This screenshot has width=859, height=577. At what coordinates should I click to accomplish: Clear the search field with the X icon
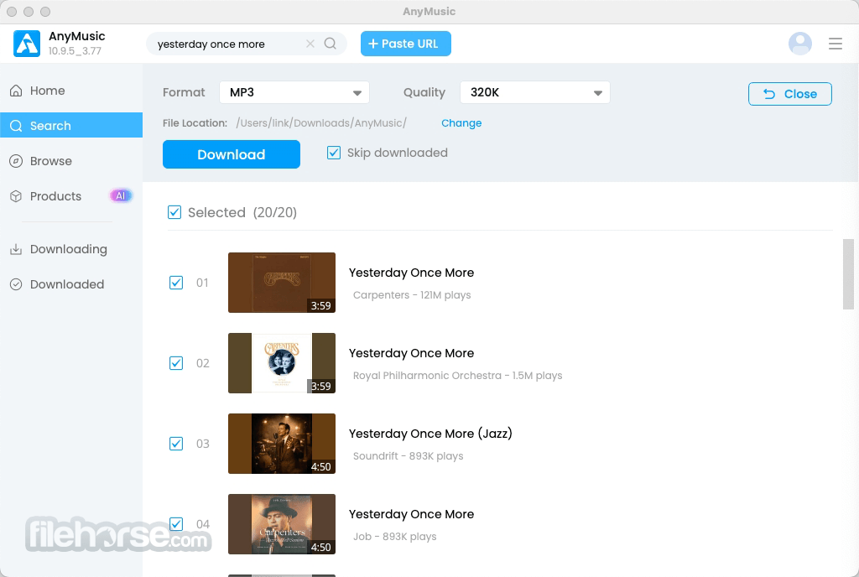click(310, 44)
